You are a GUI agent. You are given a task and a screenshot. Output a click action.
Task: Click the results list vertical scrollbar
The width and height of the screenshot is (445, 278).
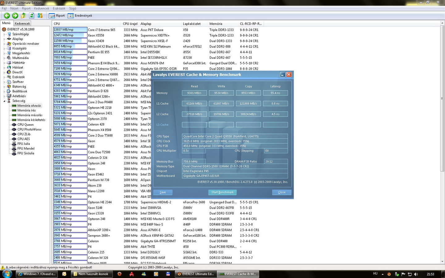point(442,99)
